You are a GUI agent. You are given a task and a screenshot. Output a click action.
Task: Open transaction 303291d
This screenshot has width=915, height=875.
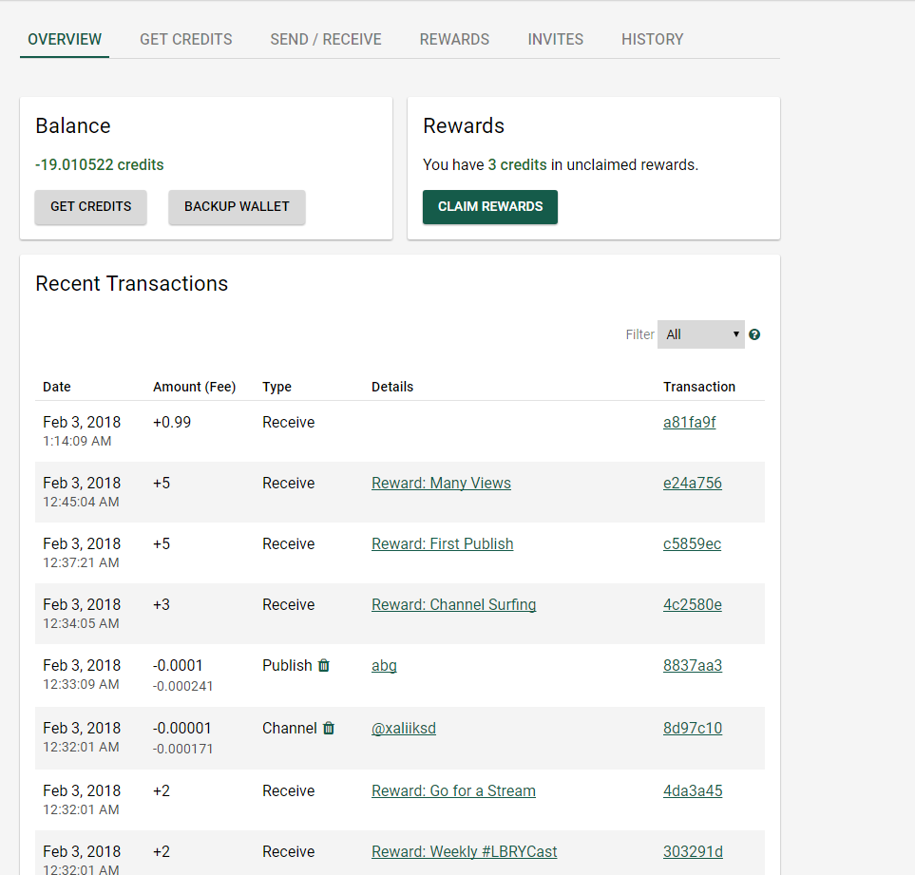(693, 851)
